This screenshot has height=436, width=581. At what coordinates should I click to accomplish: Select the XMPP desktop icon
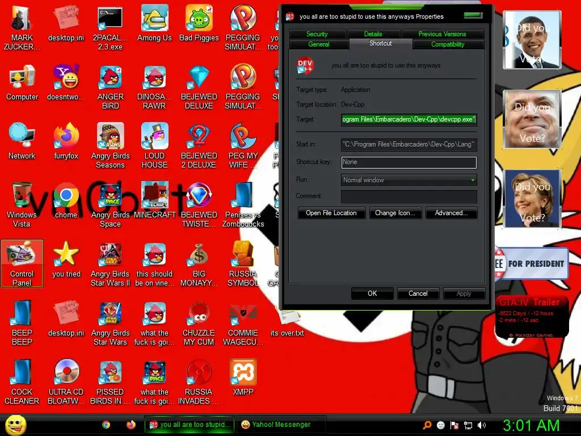pyautogui.click(x=243, y=378)
